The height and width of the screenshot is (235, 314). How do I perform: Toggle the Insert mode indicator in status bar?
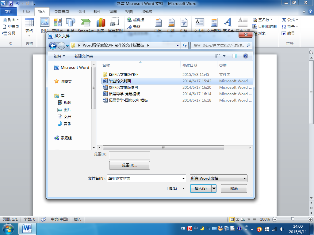click(x=77, y=219)
